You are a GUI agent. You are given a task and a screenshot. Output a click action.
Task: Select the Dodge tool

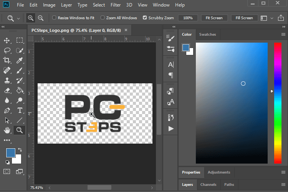click(20, 100)
